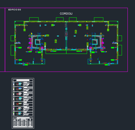Select the CORDOLI drawing title text
The image size is (135, 130).
66,14
